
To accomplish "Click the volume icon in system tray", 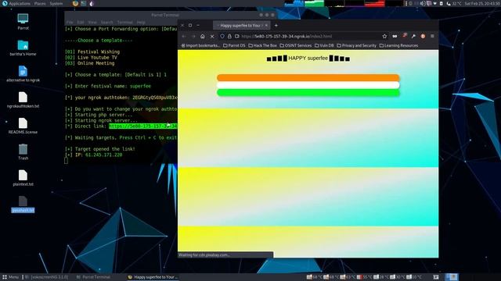I will [423, 3].
